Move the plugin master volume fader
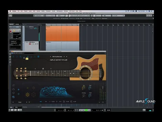This screenshot has height=122, width=162. [103, 87]
